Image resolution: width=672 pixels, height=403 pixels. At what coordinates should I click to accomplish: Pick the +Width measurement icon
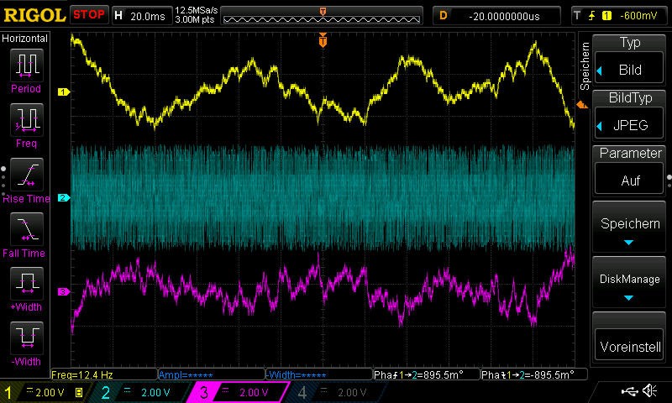point(26,284)
